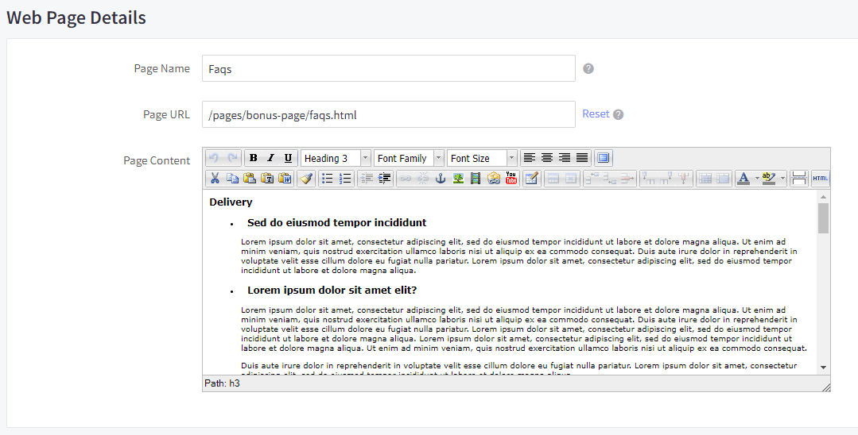Insert a YouTube video
The image size is (858, 435).
click(x=511, y=179)
